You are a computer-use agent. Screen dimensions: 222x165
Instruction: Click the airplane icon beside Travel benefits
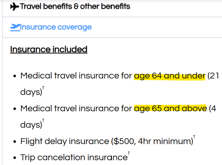click(15, 7)
